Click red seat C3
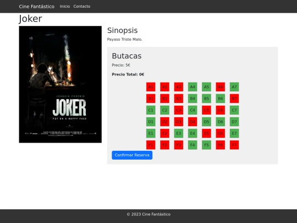Viewport: 297px width, 223px height. [179, 110]
